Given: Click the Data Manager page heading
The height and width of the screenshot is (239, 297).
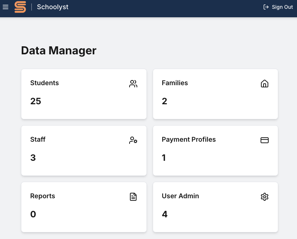Looking at the screenshot, I should [x=59, y=51].
